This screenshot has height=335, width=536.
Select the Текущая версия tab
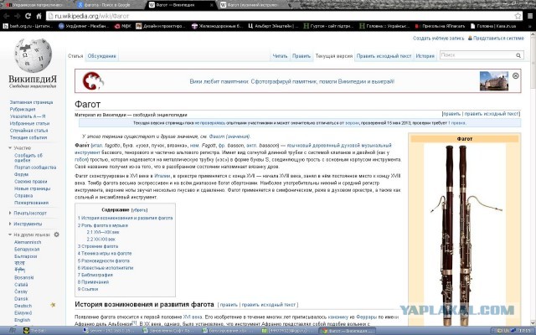pos(334,56)
